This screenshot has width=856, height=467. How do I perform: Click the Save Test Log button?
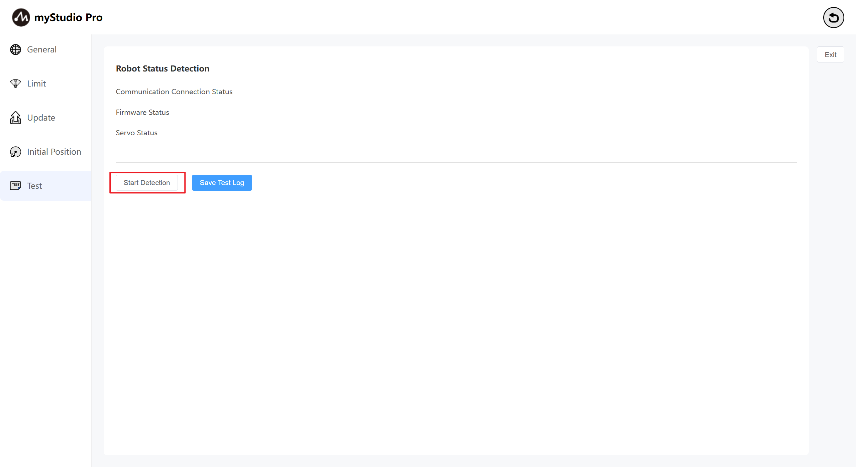click(x=222, y=183)
